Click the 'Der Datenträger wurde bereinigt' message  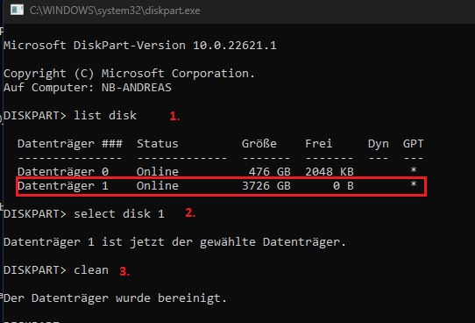point(116,298)
